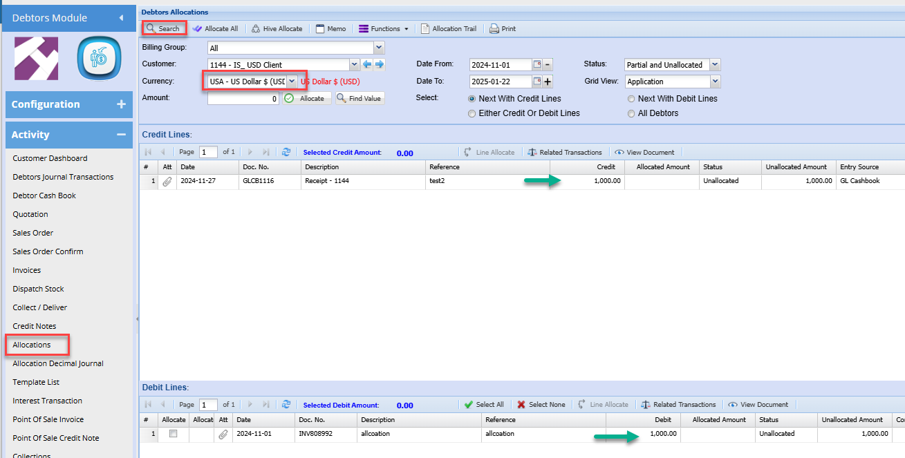Click the next customer arrow icon

point(379,64)
